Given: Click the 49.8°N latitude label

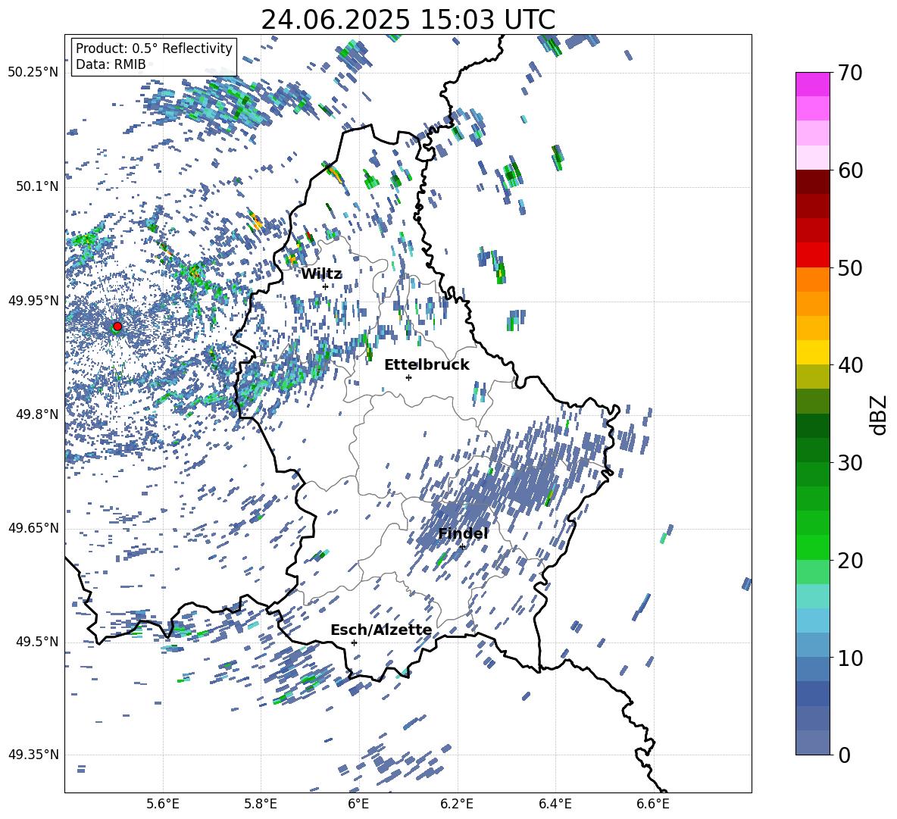Looking at the screenshot, I should [37, 414].
